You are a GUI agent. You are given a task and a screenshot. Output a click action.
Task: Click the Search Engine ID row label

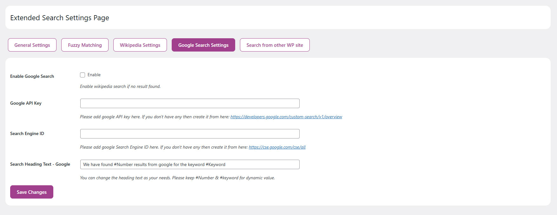tap(27, 133)
